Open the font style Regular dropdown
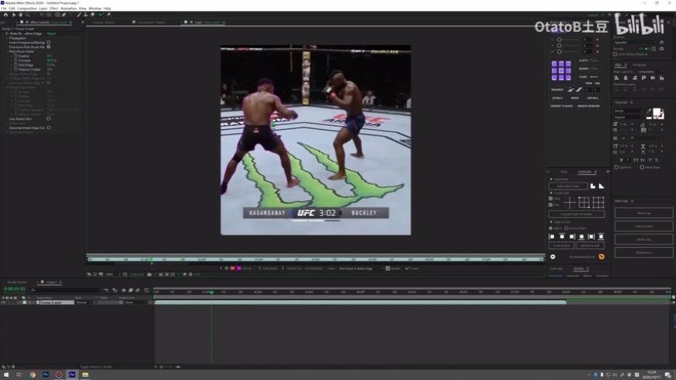The image size is (676, 380). 628,117
